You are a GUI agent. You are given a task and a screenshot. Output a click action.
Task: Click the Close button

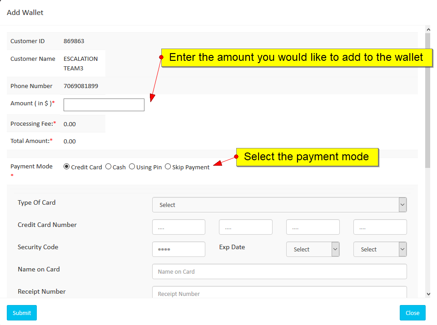pyautogui.click(x=412, y=313)
